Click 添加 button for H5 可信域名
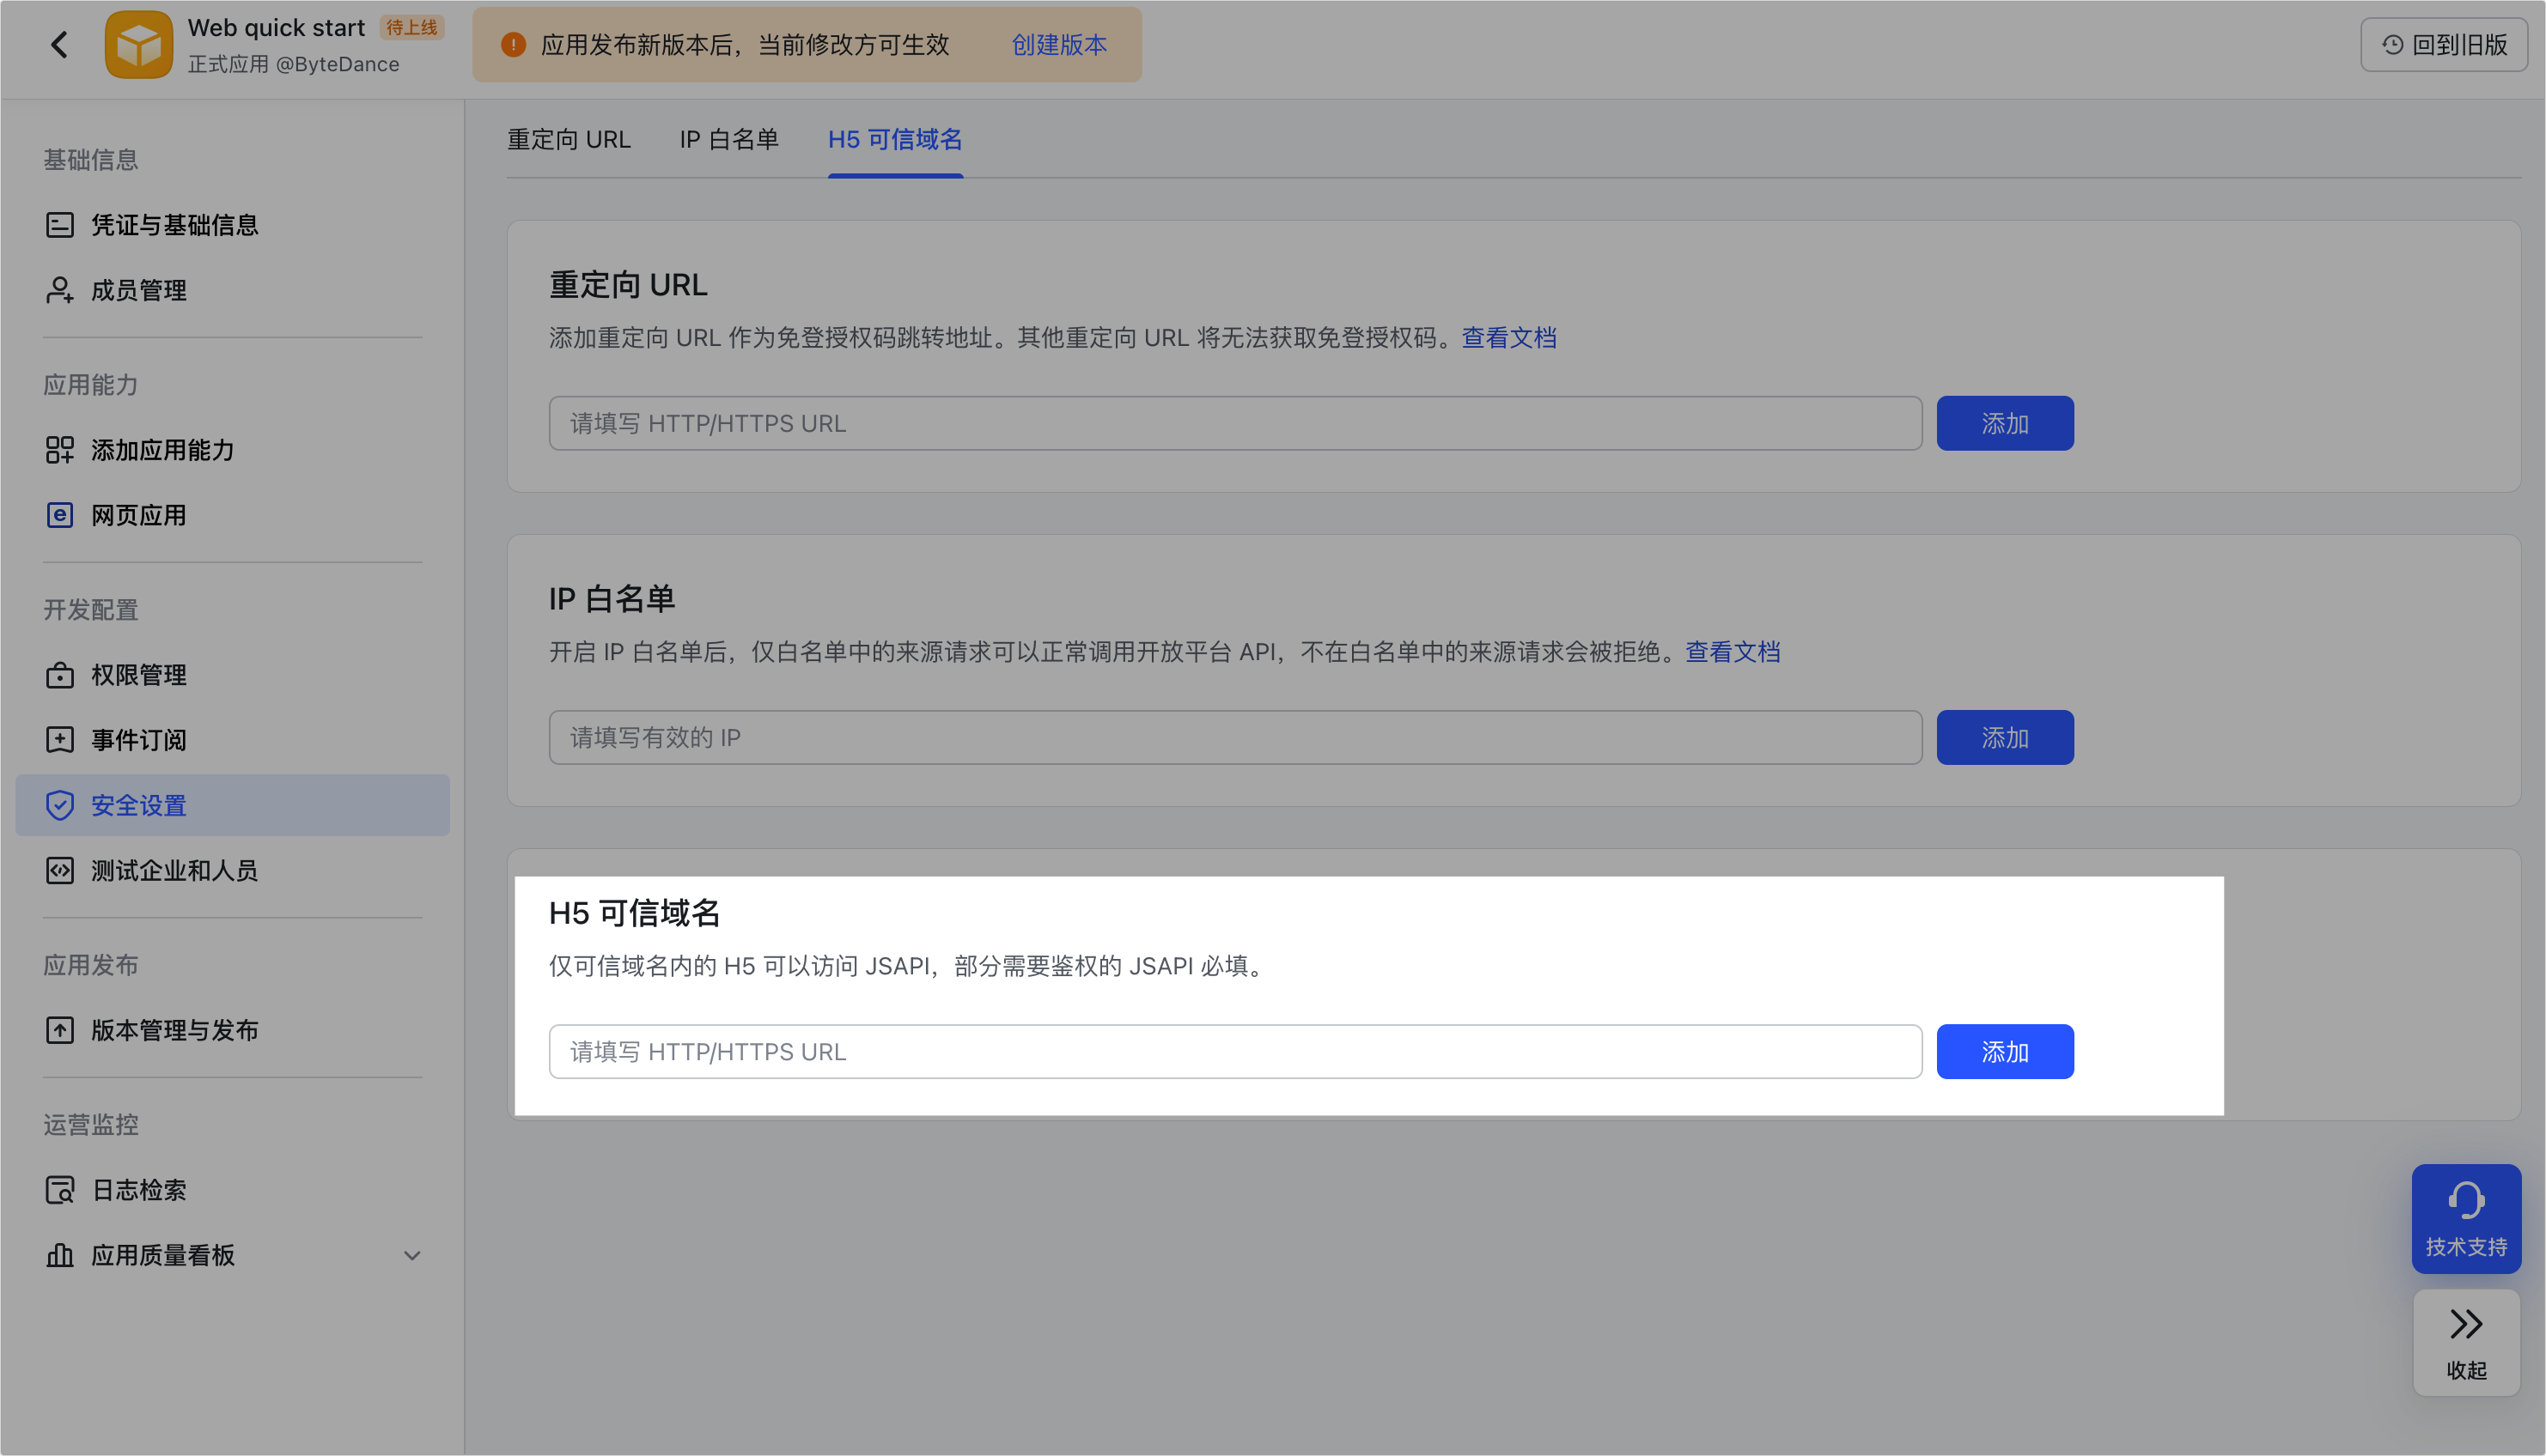Screen dimensions: 2546x1456 [x=2004, y=1052]
